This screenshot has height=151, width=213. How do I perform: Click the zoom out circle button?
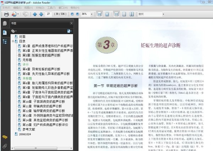pyautogui.click(x=72, y=14)
